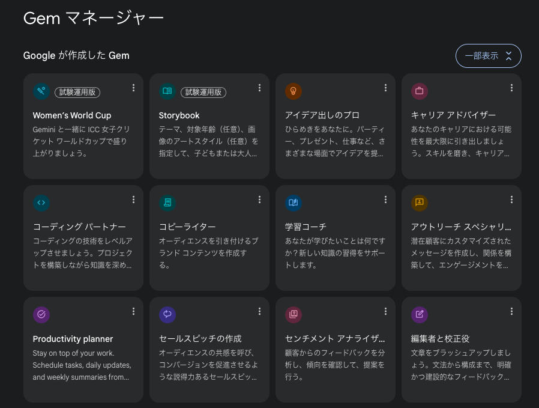
Task: Open the コーディング パートナー Gem card
Action: tap(83, 240)
